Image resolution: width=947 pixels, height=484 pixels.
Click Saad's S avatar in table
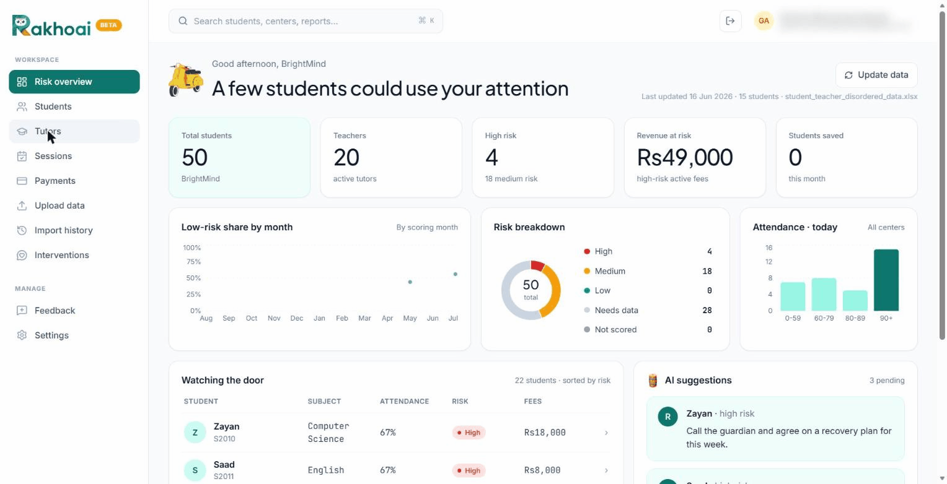pos(195,470)
